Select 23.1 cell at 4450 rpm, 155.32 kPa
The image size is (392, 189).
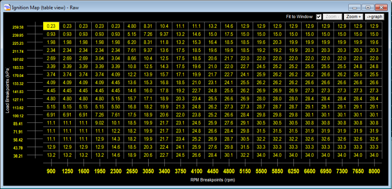(212, 83)
